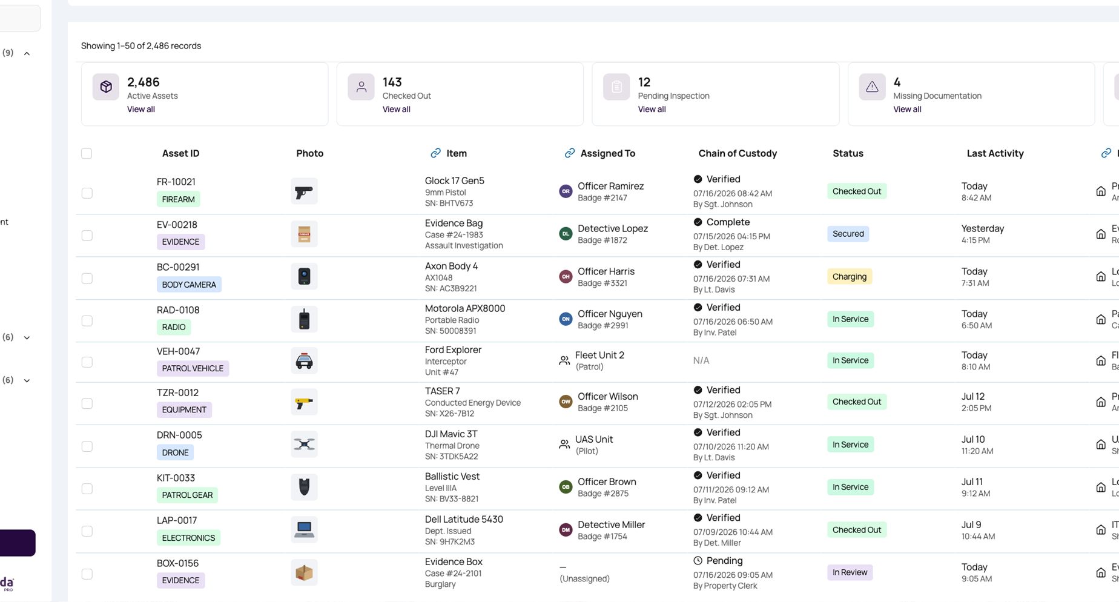Click the Pending Inspection clipboard icon
1119x602 pixels.
pos(616,87)
